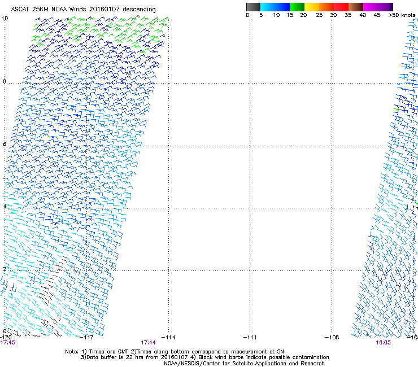The image size is (418, 367).
Task: Click the "35" label under the color bar
Action: pos(348,15)
